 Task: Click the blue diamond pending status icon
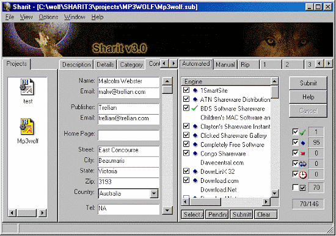[x=303, y=143]
